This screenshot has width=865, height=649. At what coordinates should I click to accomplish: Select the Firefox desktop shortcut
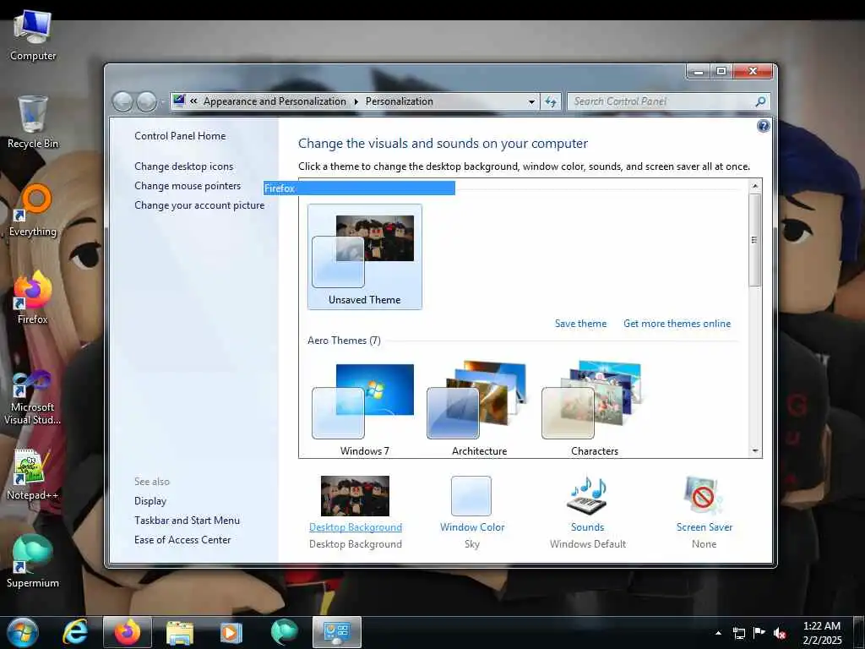tap(33, 298)
